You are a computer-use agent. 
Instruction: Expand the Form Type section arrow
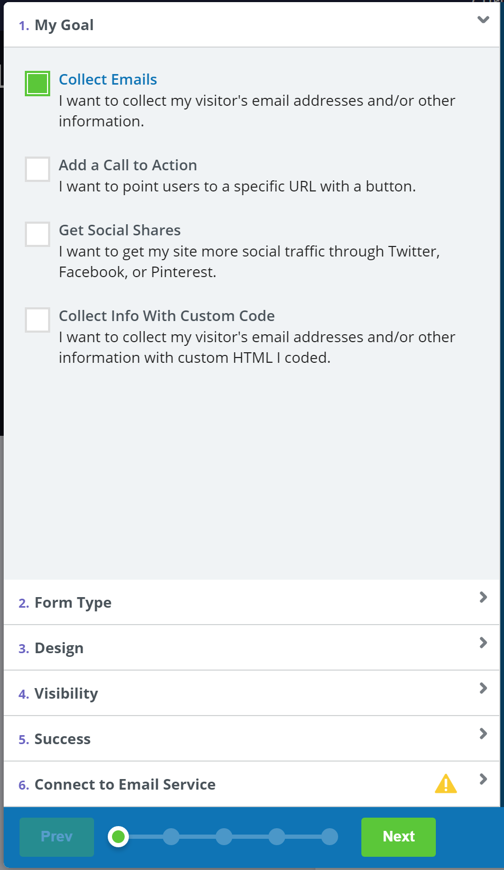coord(483,597)
